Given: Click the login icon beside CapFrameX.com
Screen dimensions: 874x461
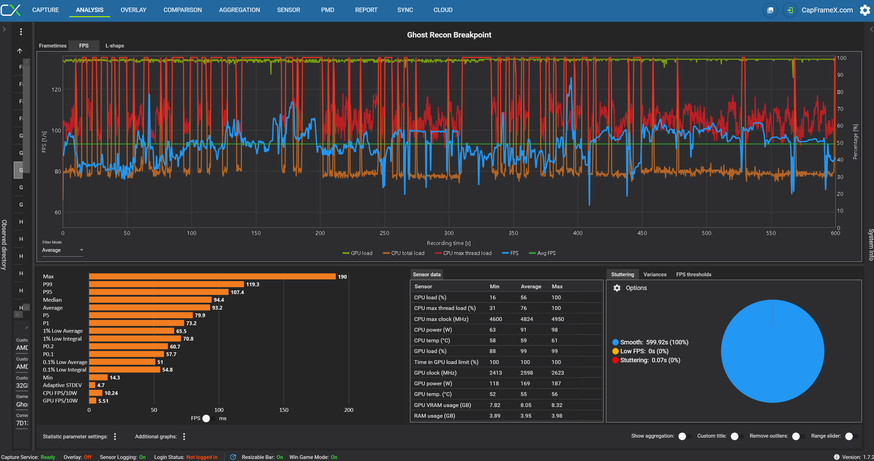Looking at the screenshot, I should 790,10.
